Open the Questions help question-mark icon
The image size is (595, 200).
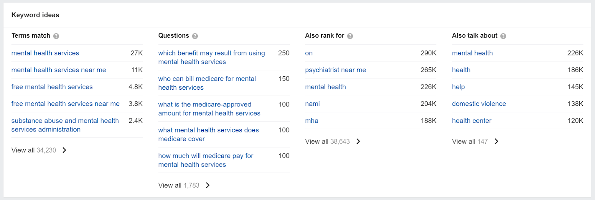[195, 36]
